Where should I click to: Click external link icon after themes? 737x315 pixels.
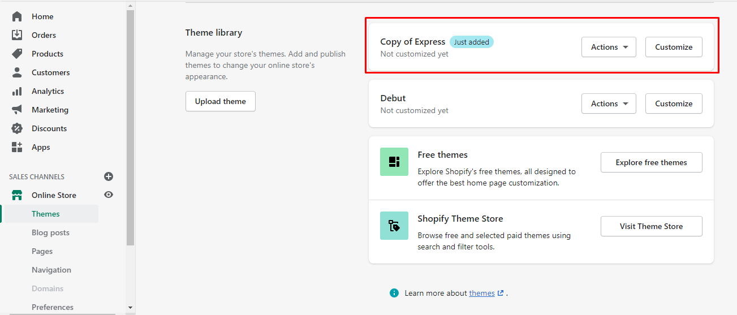[500, 293]
